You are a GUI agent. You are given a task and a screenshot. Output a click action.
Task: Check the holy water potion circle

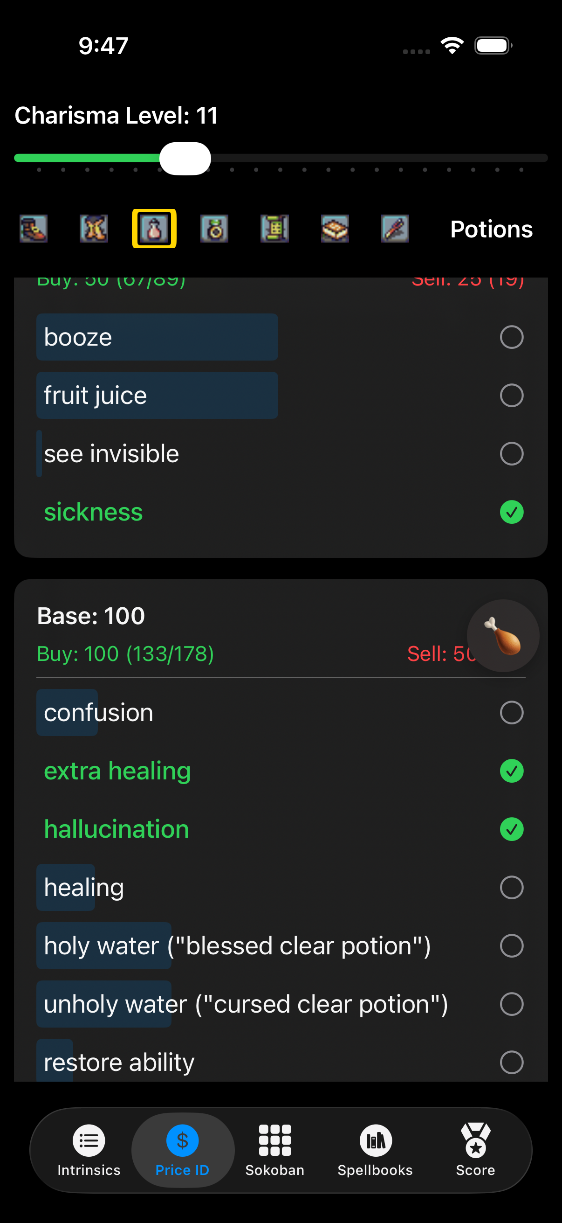click(x=511, y=946)
